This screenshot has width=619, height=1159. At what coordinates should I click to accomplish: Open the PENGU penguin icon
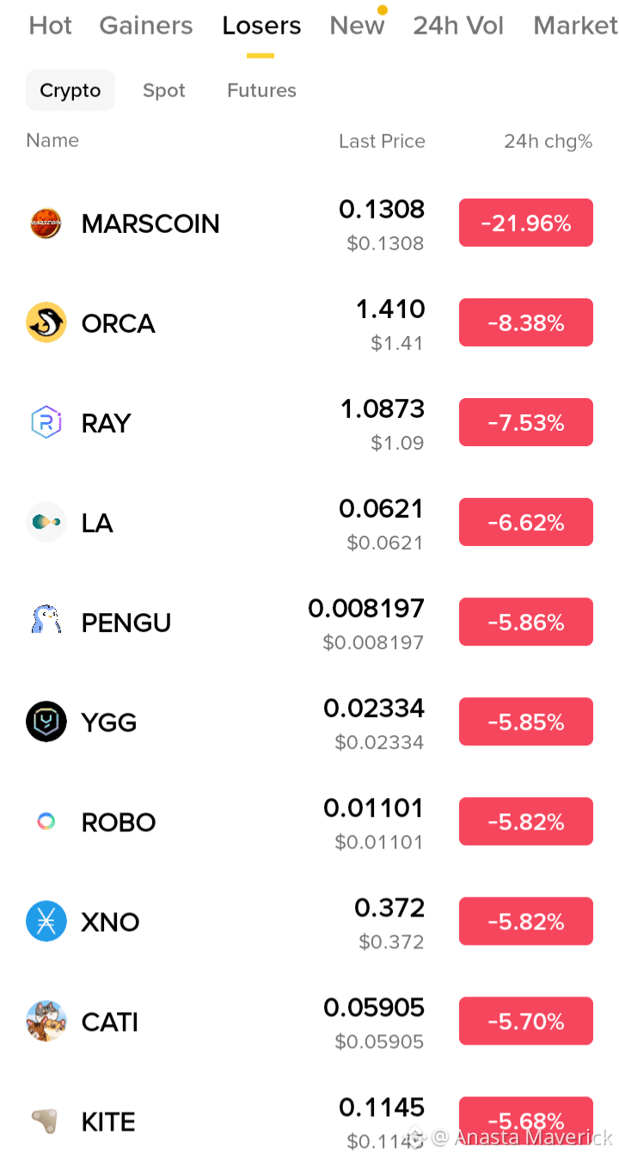pos(46,620)
